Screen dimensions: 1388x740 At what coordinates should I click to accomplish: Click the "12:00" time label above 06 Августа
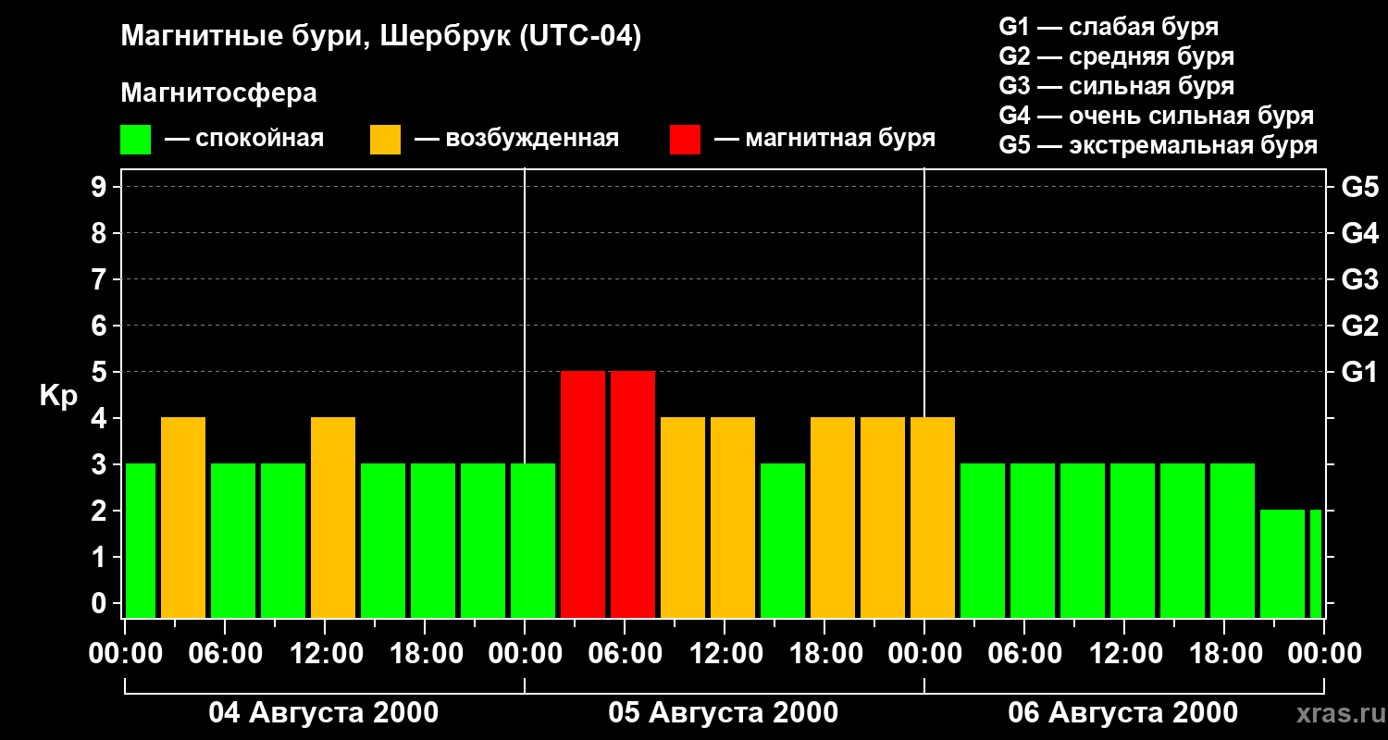(x=1124, y=654)
